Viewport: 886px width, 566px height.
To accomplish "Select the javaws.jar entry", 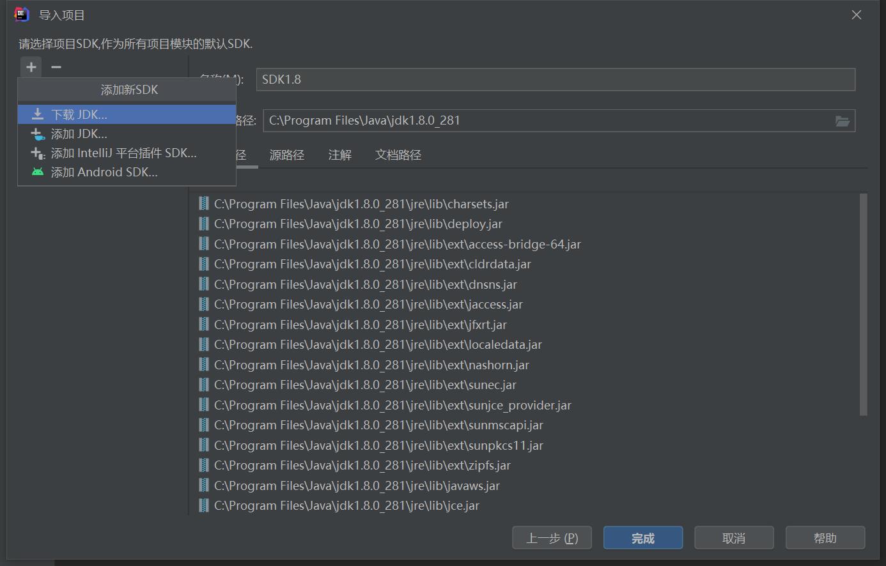I will (x=357, y=486).
